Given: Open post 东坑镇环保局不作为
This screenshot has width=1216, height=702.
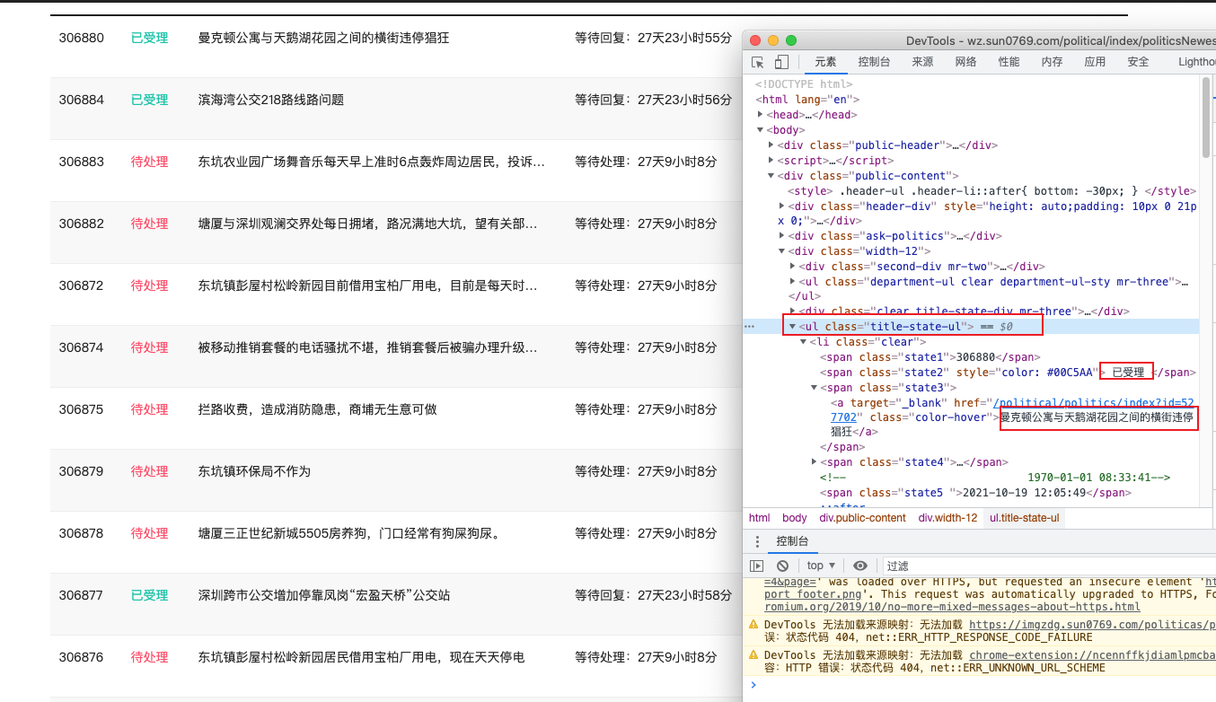Looking at the screenshot, I should [254, 471].
